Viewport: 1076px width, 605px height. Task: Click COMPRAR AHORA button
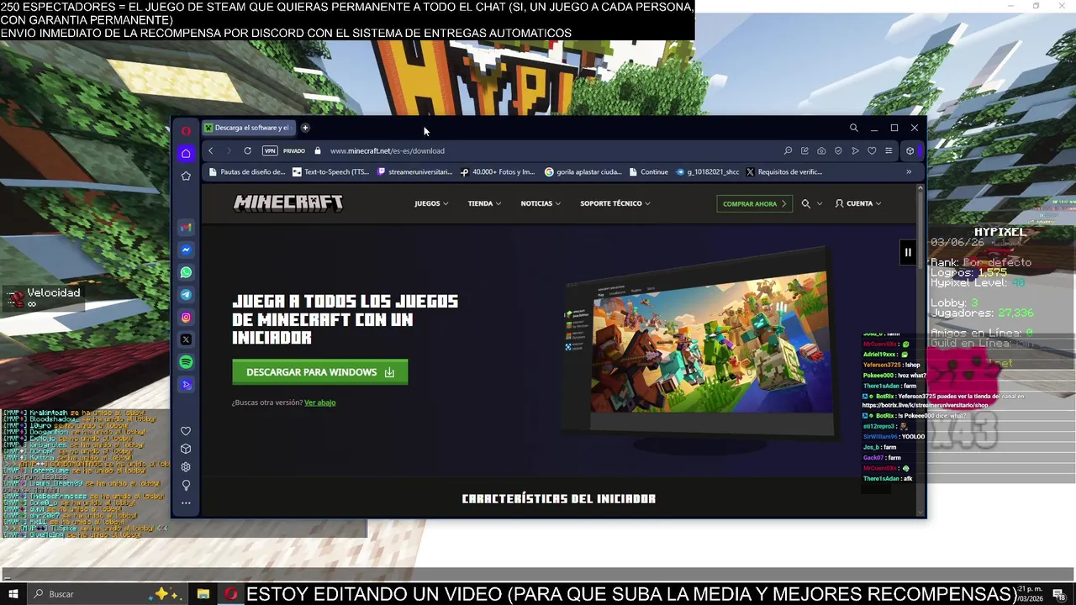click(x=754, y=203)
